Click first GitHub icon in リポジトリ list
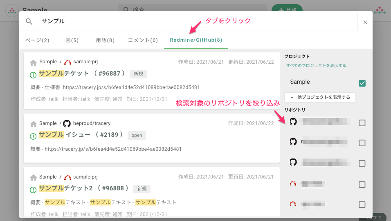This screenshot has height=221, width=391. pos(293,122)
